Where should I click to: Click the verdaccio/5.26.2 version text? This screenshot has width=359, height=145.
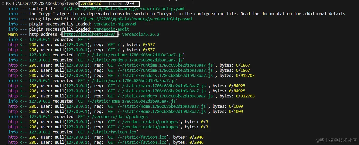click(x=141, y=34)
